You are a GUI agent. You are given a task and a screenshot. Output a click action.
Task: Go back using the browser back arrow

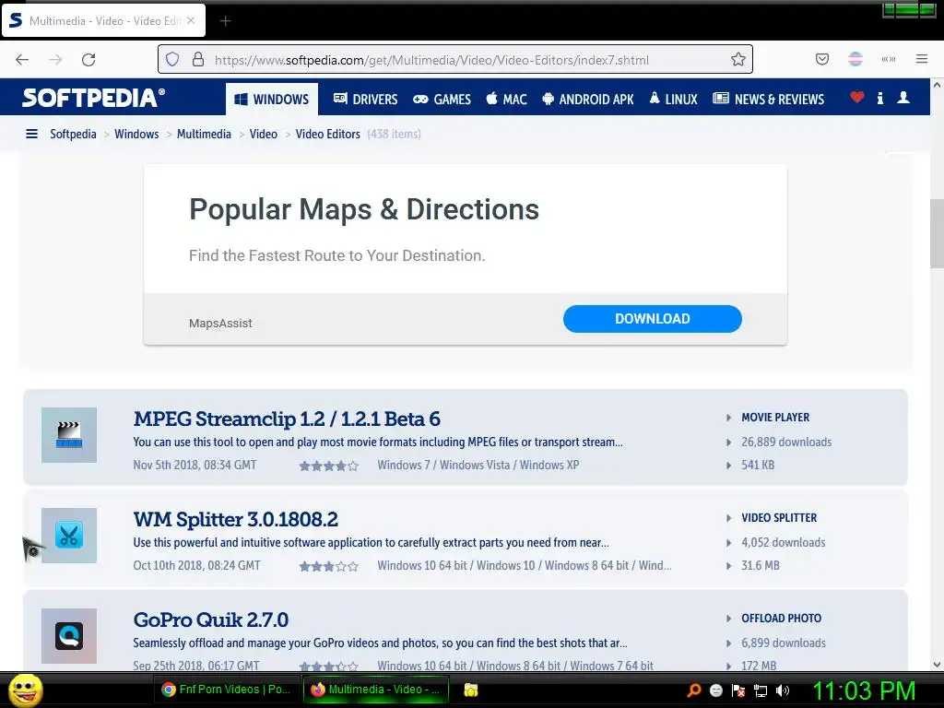tap(22, 60)
